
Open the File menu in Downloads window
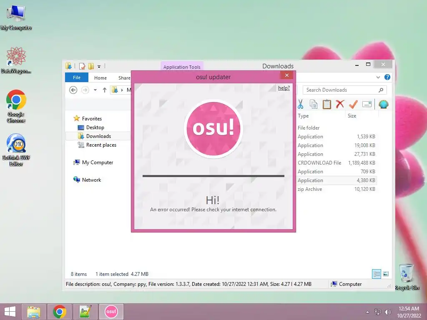tap(77, 77)
